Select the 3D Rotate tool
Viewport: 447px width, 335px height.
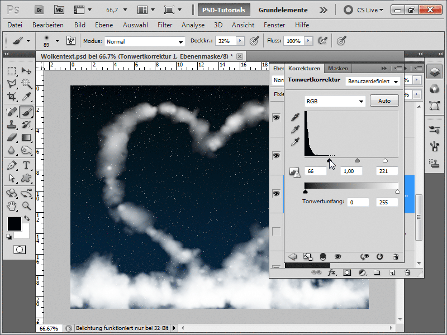[12, 193]
